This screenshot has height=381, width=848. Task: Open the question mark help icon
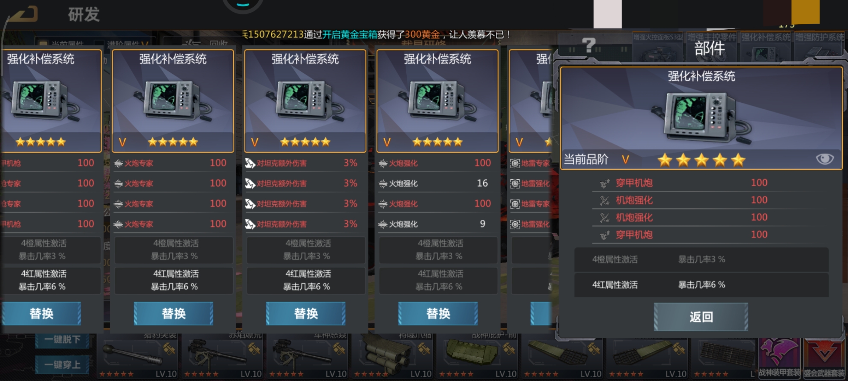589,45
